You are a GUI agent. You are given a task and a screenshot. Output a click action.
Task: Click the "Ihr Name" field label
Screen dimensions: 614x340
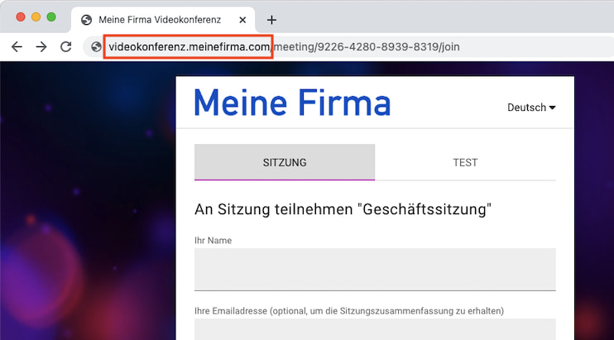click(x=213, y=241)
